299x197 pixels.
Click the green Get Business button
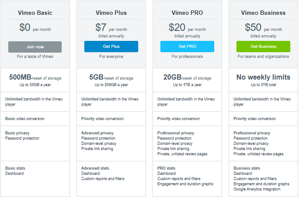263,47
